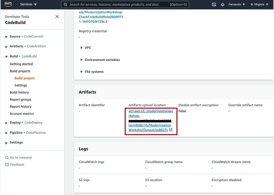Open the N. Virginia region dropdown
Viewport: 274px width, 195px height.
coord(259,4)
